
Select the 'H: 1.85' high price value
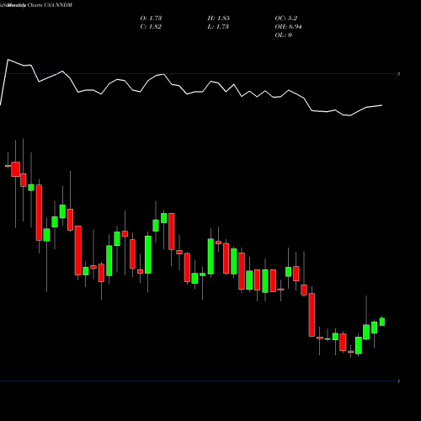[x=219, y=19]
